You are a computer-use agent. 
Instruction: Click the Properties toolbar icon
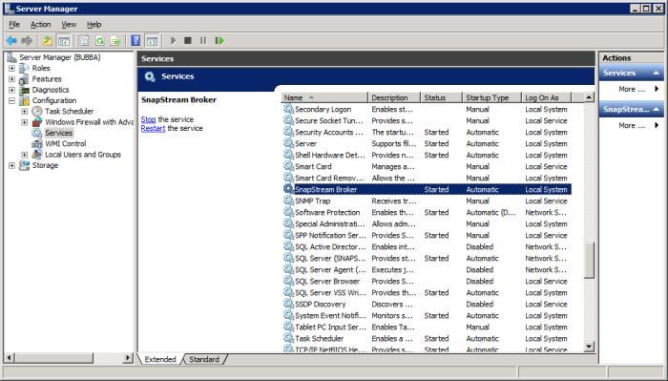pos(84,41)
